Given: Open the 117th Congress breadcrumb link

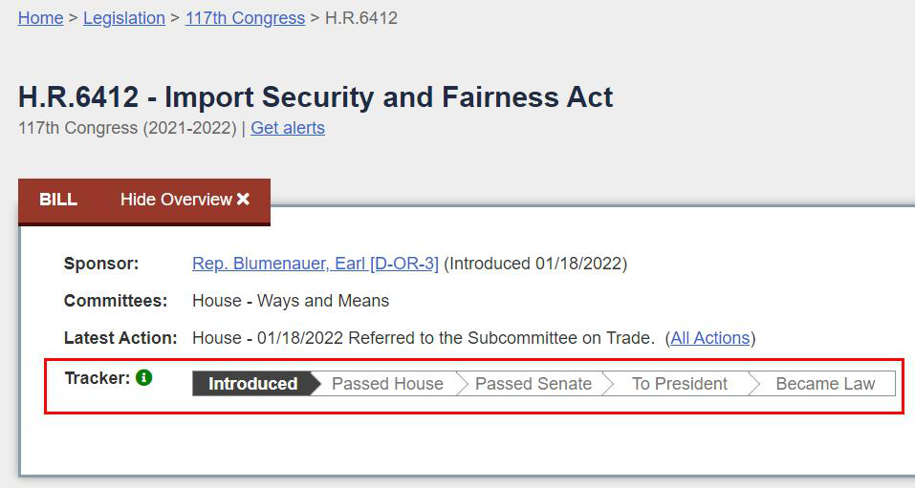Looking at the screenshot, I should click(x=245, y=18).
